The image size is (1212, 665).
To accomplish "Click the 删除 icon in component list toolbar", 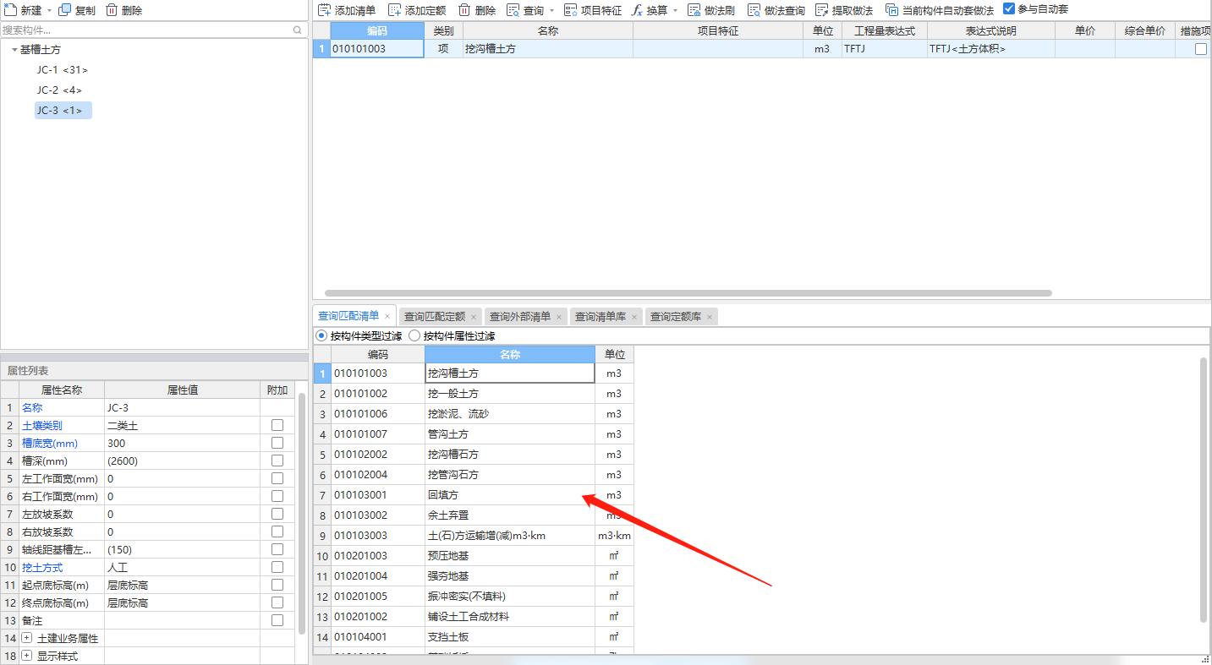I will tap(112, 10).
